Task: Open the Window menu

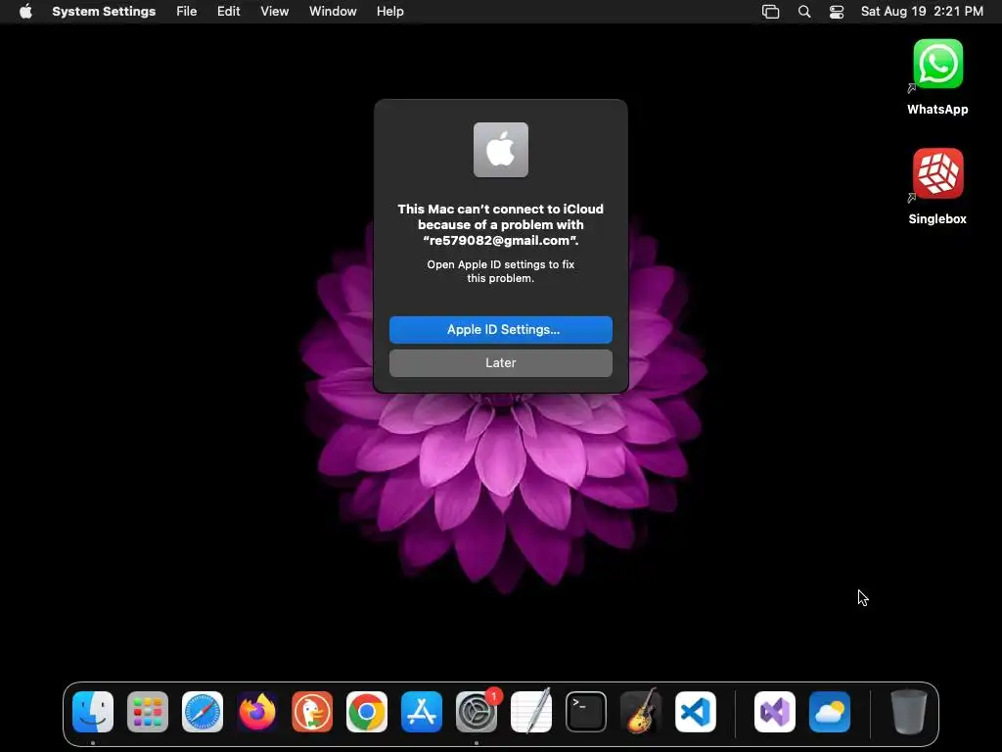Action: tap(333, 12)
